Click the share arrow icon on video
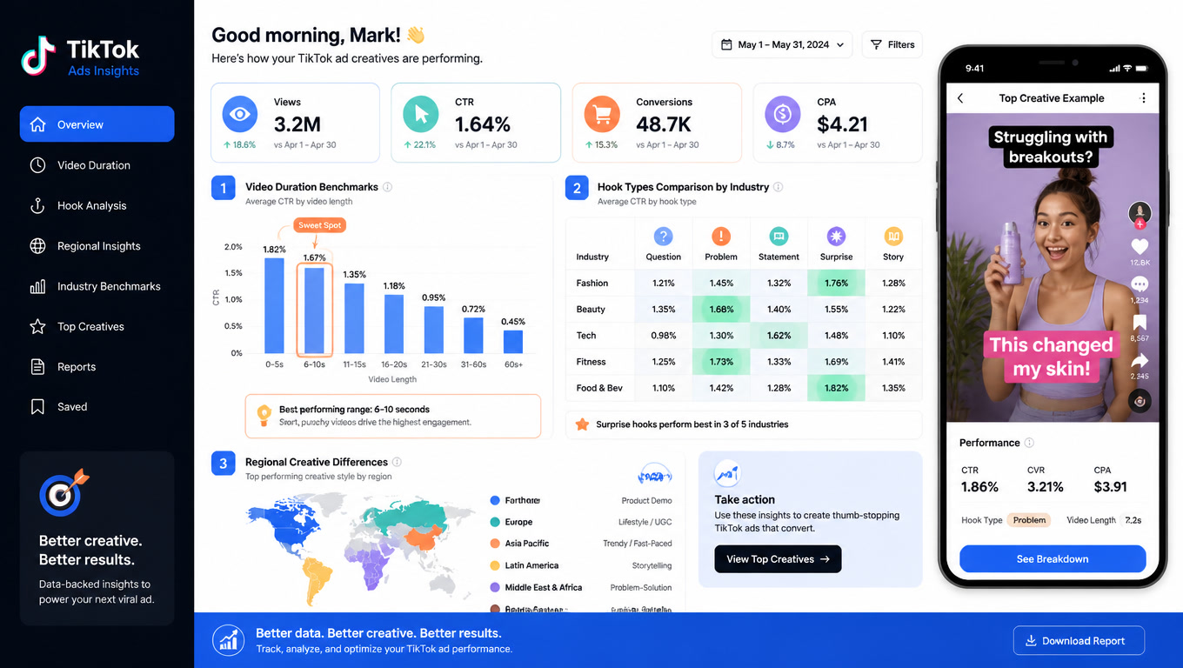The width and height of the screenshot is (1183, 668). point(1140,361)
